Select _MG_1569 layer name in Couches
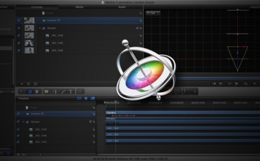The image size is (260, 161). pos(57,43)
